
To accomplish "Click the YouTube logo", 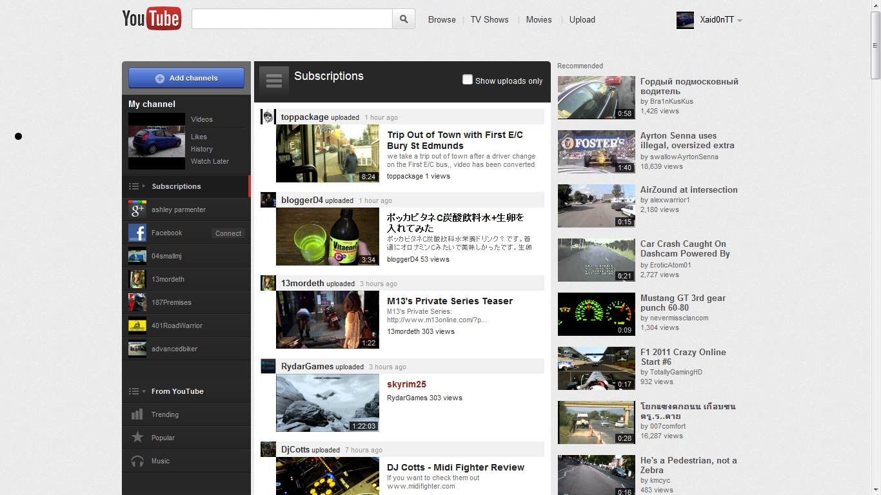I will coord(152,19).
